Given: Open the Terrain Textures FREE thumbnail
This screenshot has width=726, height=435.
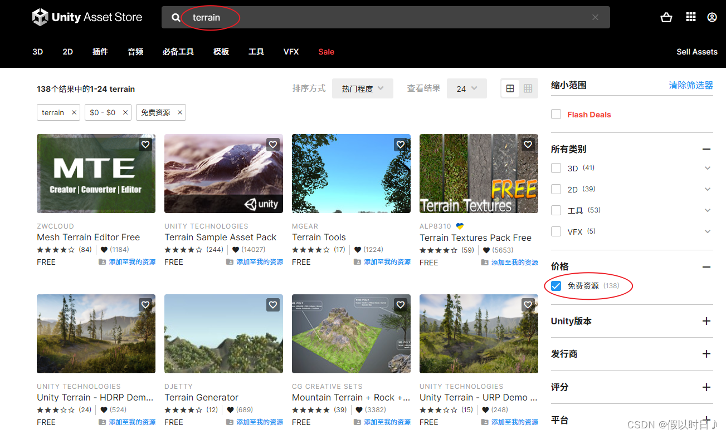Looking at the screenshot, I should (x=479, y=174).
